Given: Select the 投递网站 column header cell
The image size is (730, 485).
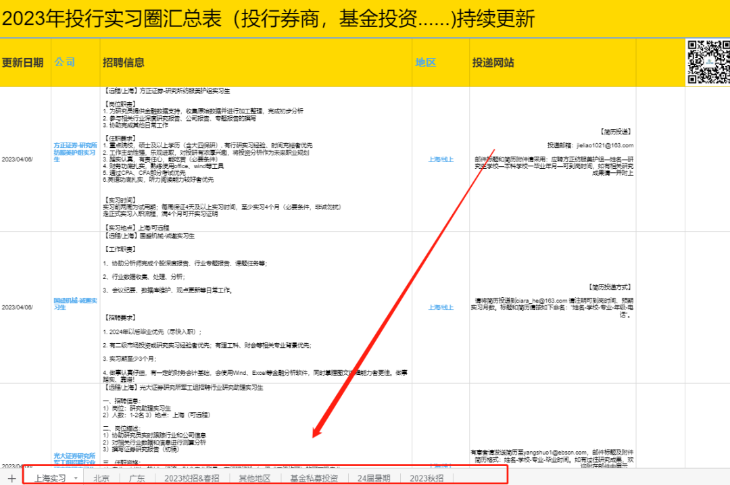Looking at the screenshot, I should [553, 62].
